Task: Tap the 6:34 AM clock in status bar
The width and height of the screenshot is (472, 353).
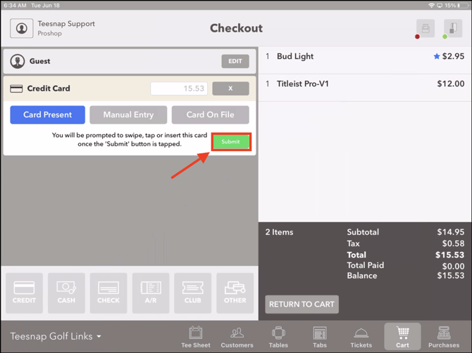Action: pos(15,6)
